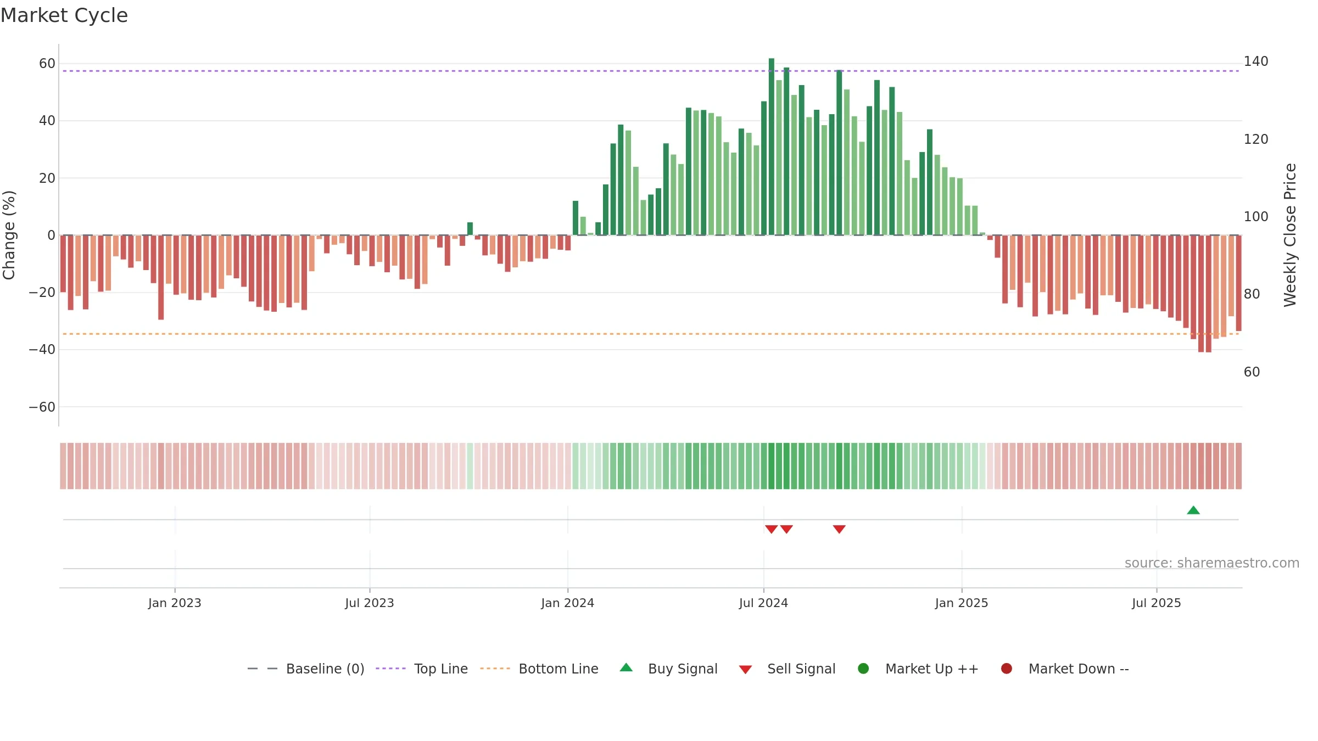This screenshot has height=741, width=1318.
Task: Click the green Buy Signal triangle marker
Action: point(1193,510)
